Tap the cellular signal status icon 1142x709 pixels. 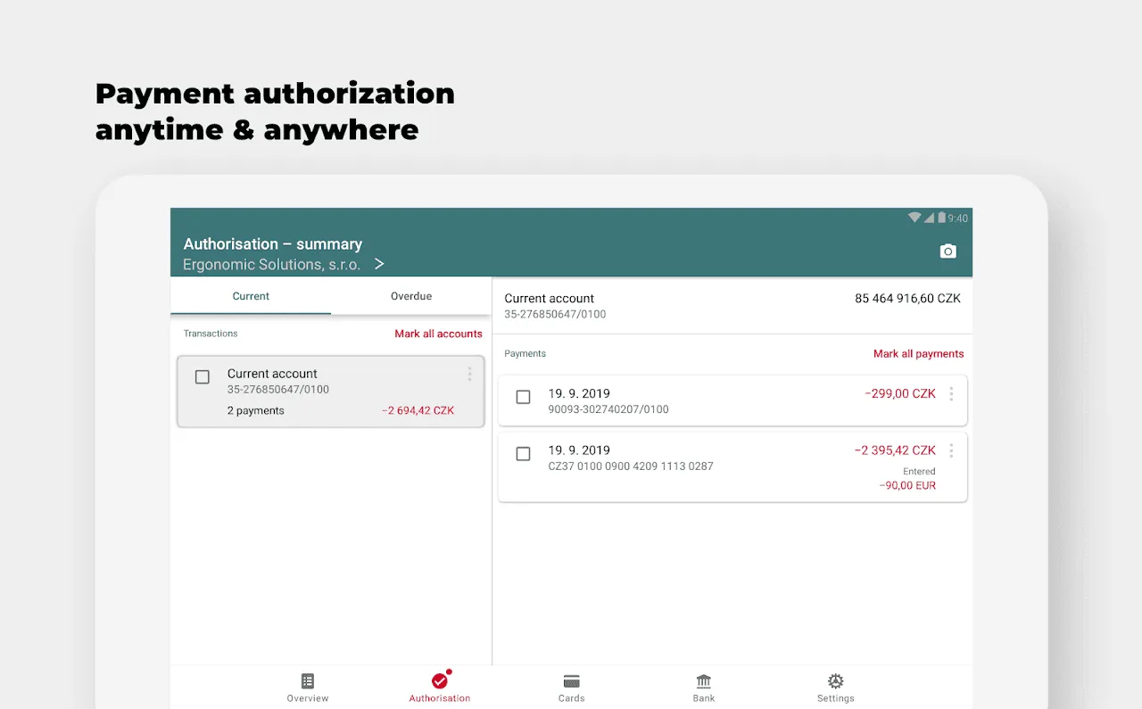point(929,218)
